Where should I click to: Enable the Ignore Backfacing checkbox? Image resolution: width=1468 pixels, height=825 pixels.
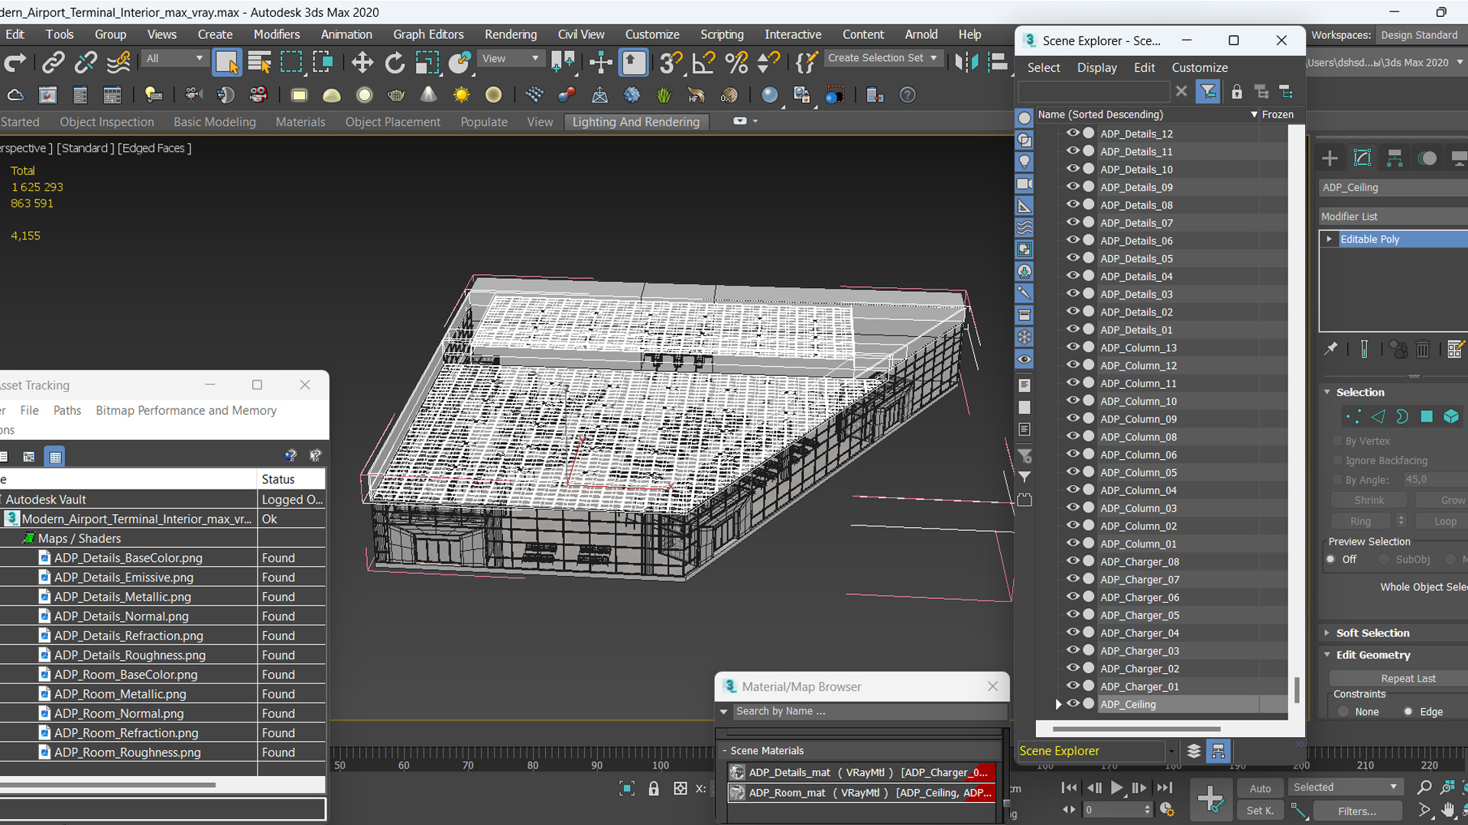(1337, 461)
